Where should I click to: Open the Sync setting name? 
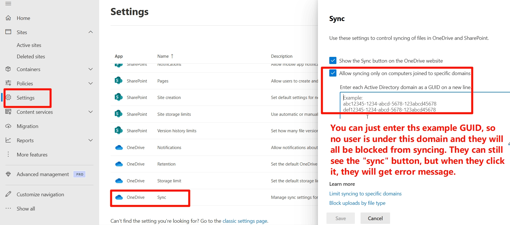pos(162,197)
